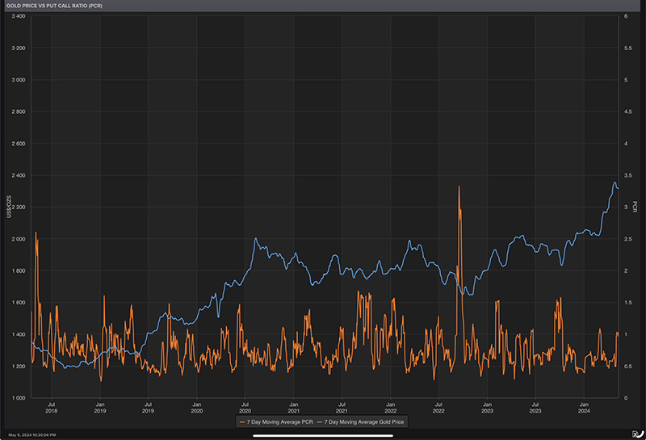Click the 3.5 value on the PCR axis

(x=625, y=175)
